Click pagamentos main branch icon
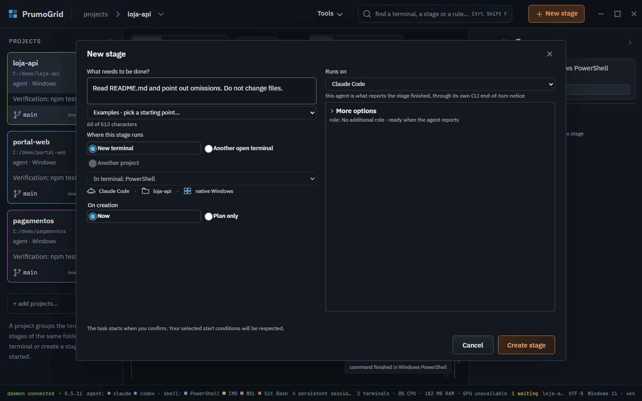Viewport: 642px width, 401px height. coord(17,273)
